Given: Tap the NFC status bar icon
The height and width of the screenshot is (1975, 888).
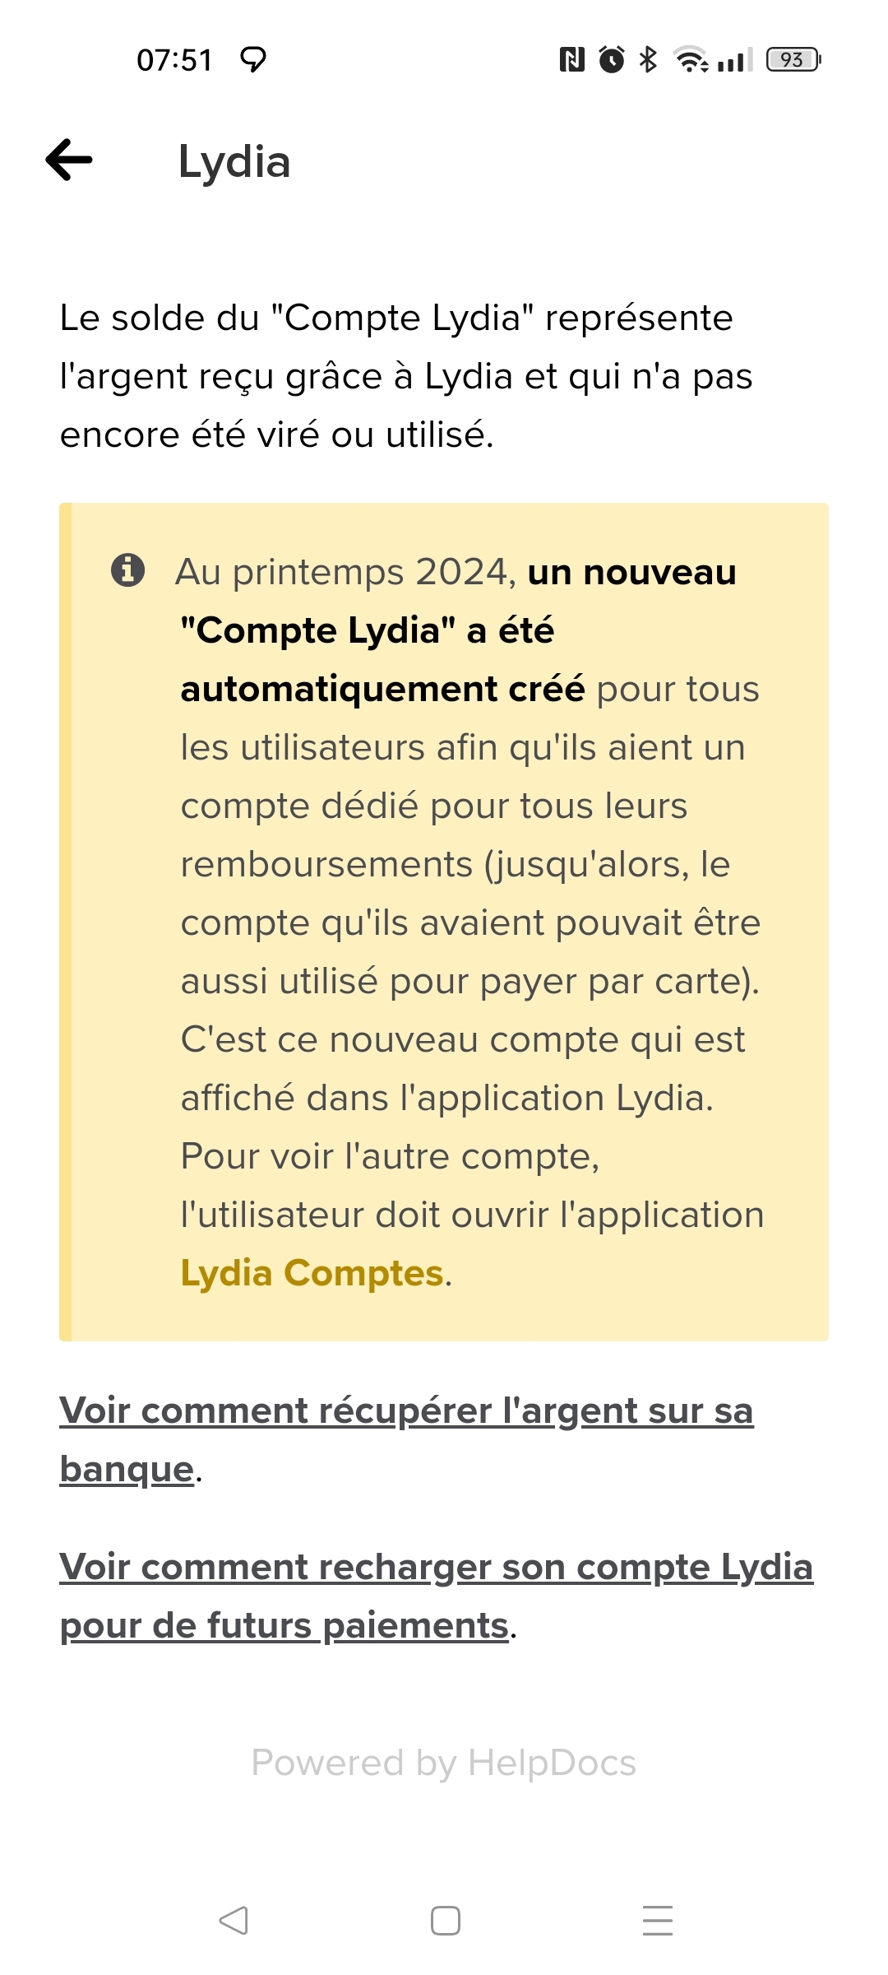Looking at the screenshot, I should (571, 59).
